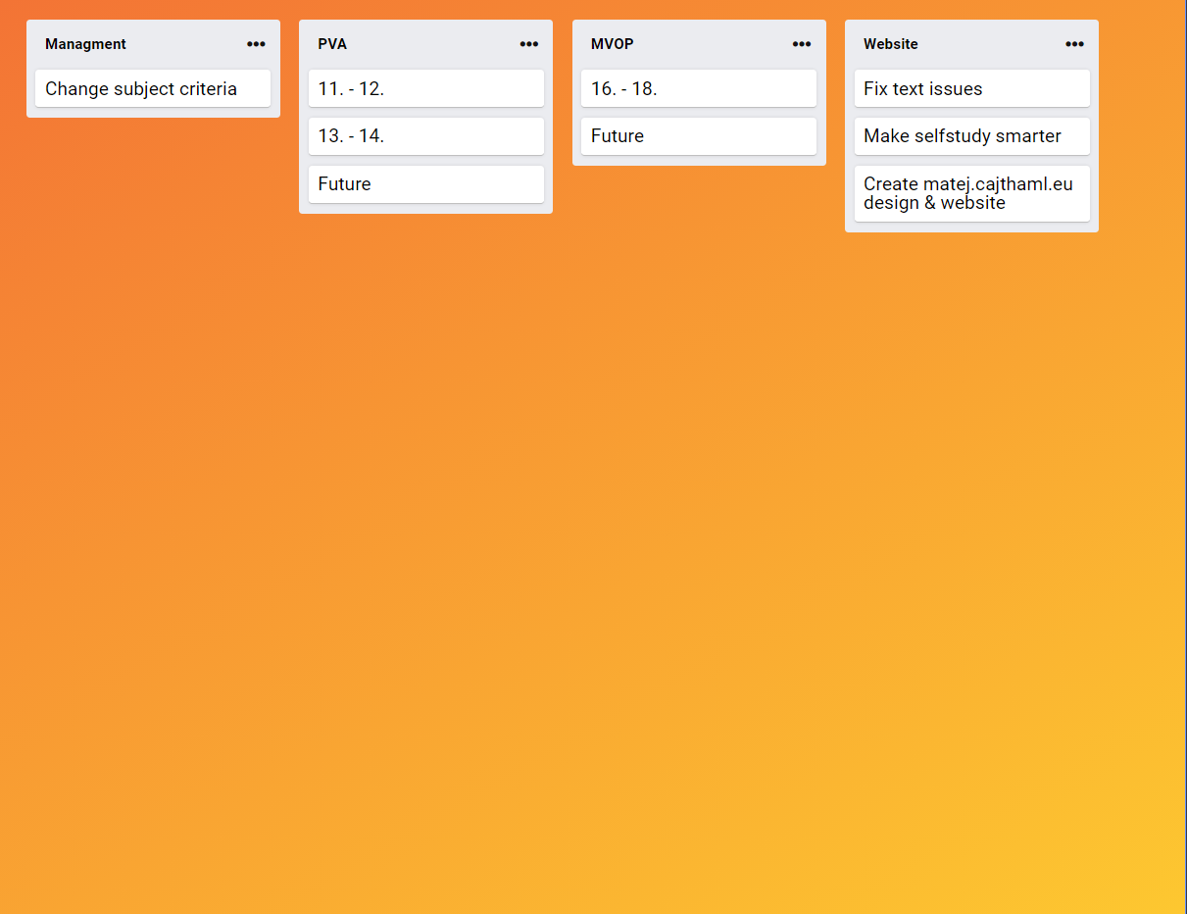Open the 11. - 12. card
1187x914 pixels.
425,88
